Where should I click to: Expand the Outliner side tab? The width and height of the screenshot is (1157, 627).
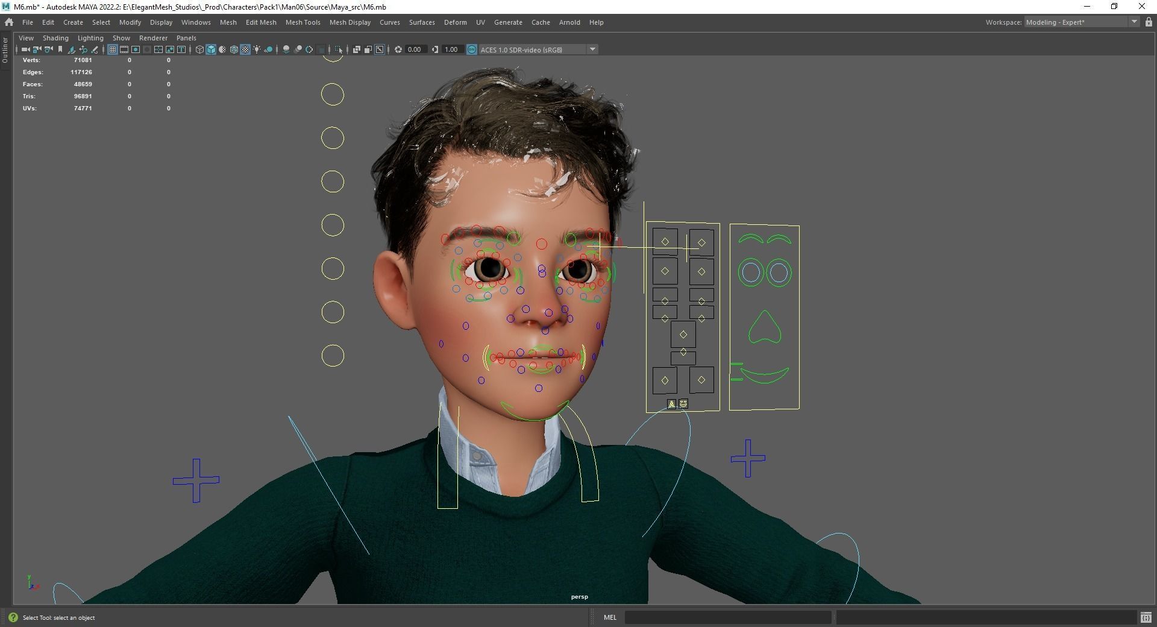pos(5,49)
